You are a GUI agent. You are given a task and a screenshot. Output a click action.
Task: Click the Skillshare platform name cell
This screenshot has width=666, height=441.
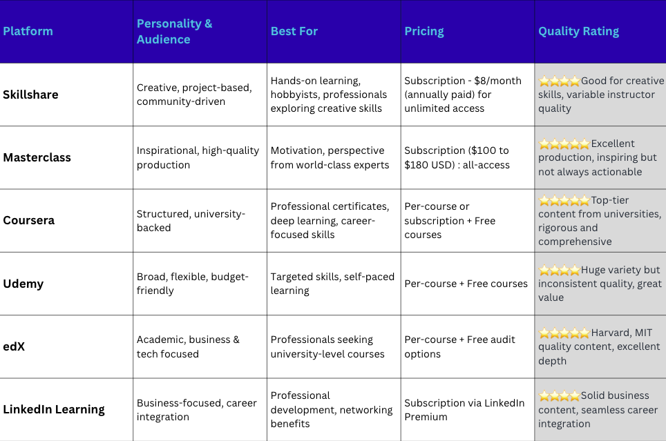(66, 95)
